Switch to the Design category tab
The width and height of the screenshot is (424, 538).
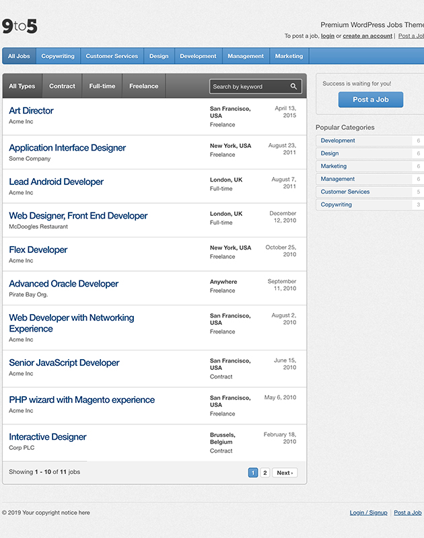click(x=158, y=56)
